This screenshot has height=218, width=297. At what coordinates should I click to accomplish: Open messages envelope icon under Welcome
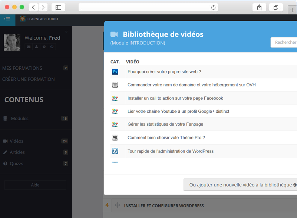point(29,47)
